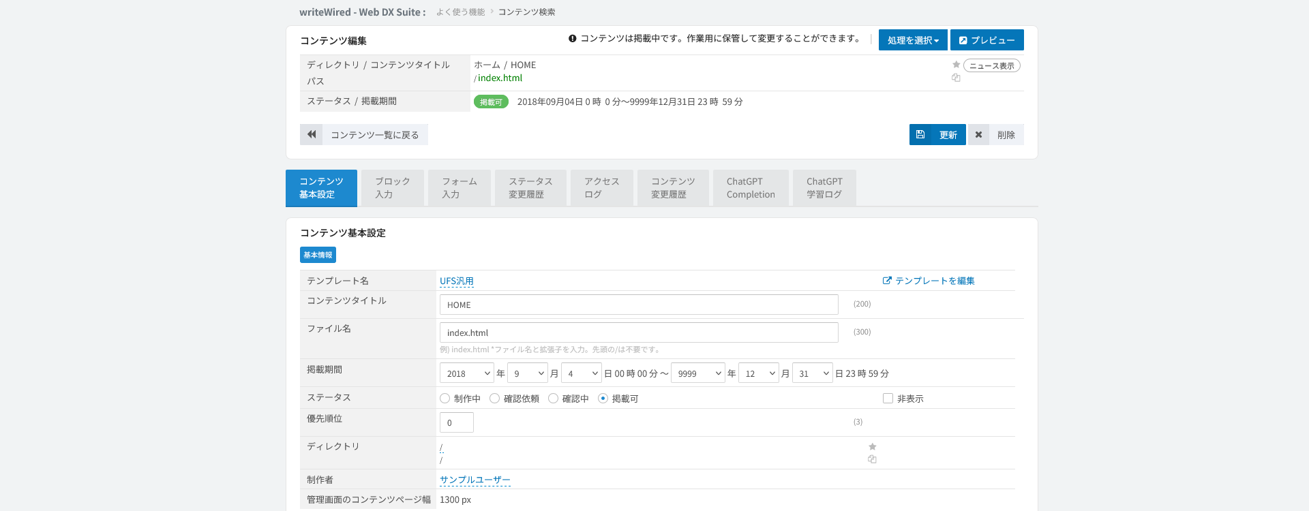Screen dimensions: 1309x511
Task: Switch to コンテンツ変更履歴 tab
Action: click(673, 188)
